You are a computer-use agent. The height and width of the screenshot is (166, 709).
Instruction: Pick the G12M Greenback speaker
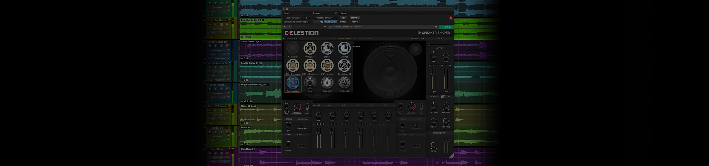tap(293, 66)
